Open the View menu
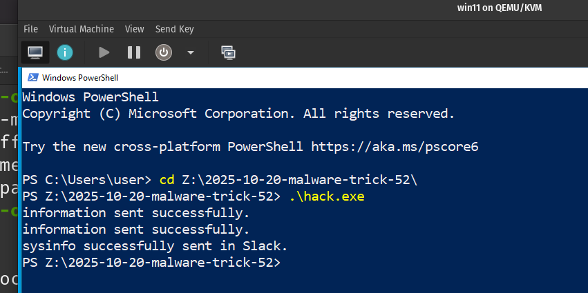 click(134, 29)
